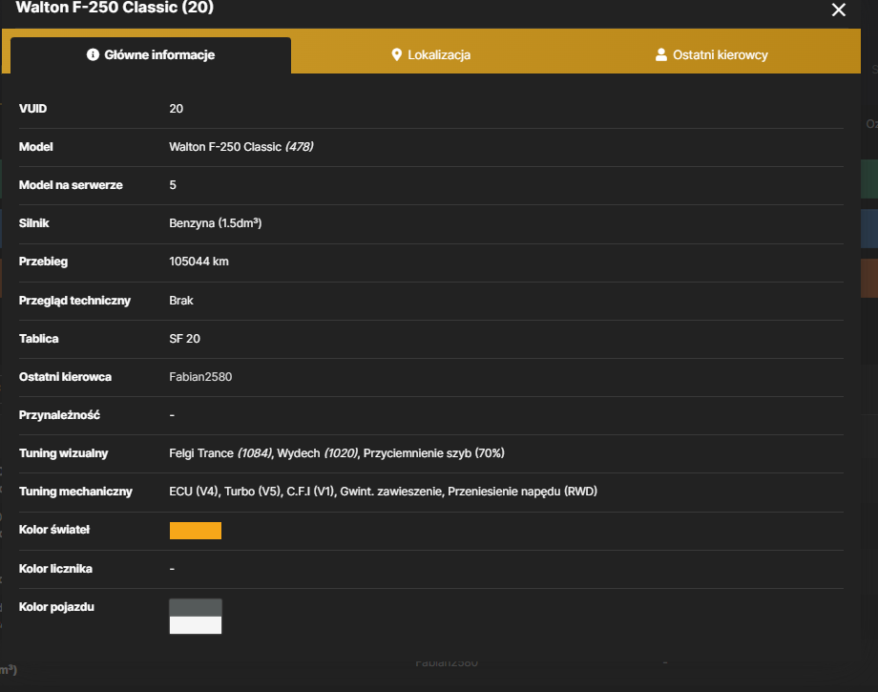Screen dimensions: 878x692
Task: Click the orange Kolor świateł swatch
Action: click(x=196, y=531)
